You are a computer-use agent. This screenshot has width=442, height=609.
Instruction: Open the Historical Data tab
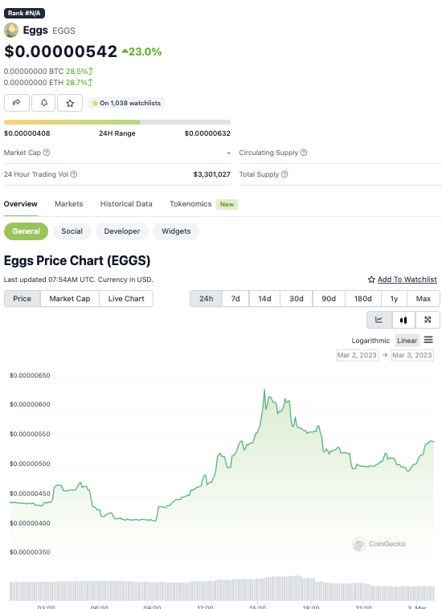click(126, 204)
